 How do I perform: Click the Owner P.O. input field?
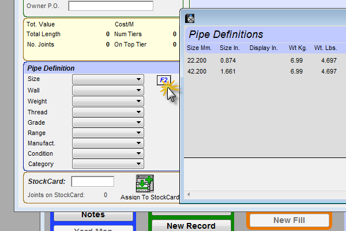pyautogui.click(x=110, y=6)
